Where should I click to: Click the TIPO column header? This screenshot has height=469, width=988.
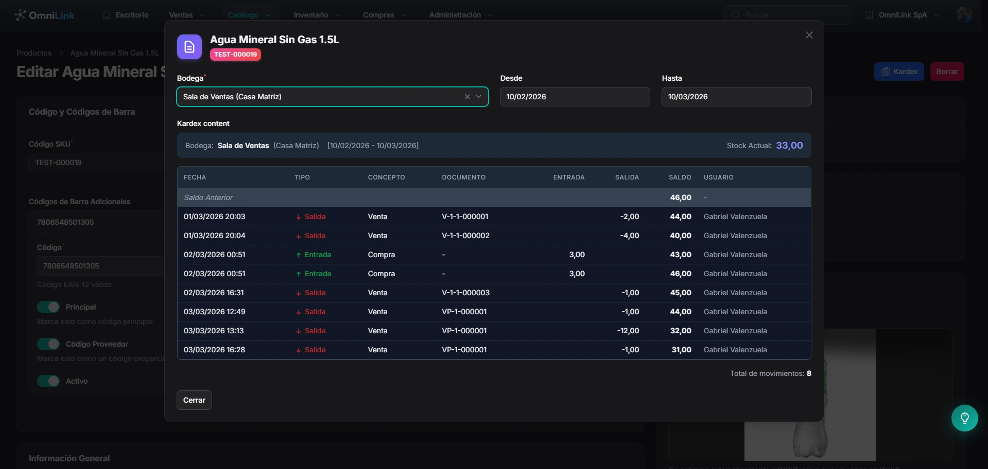click(x=302, y=177)
